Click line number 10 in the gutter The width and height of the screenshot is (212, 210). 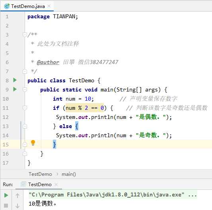6,99
